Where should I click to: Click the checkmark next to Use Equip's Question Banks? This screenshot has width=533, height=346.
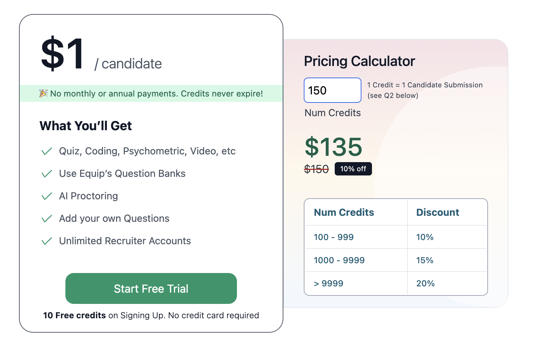pos(46,173)
